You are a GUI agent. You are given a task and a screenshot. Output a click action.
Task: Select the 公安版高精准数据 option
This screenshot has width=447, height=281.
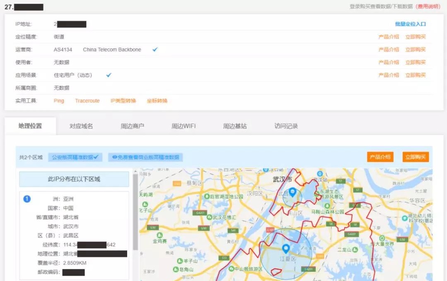point(75,157)
